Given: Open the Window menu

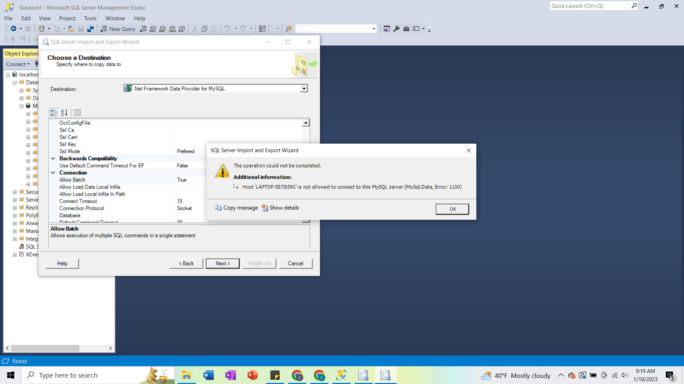Looking at the screenshot, I should (x=115, y=18).
